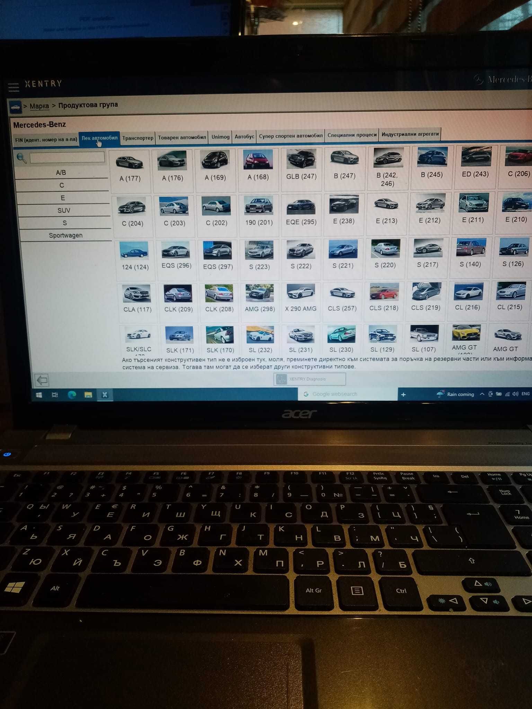Open Task View on the taskbar
This screenshot has width=532, height=709.
[x=55, y=395]
